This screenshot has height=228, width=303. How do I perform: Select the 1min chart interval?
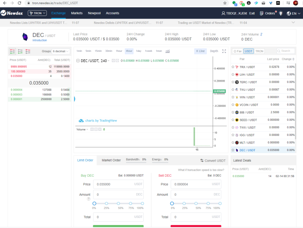79,51
